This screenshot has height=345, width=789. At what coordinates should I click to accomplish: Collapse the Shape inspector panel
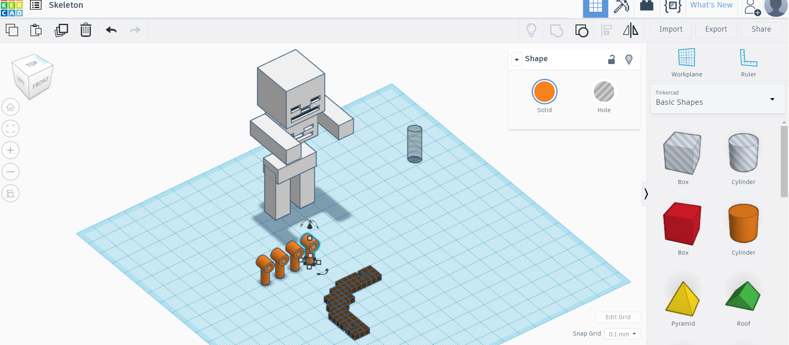[x=517, y=59]
